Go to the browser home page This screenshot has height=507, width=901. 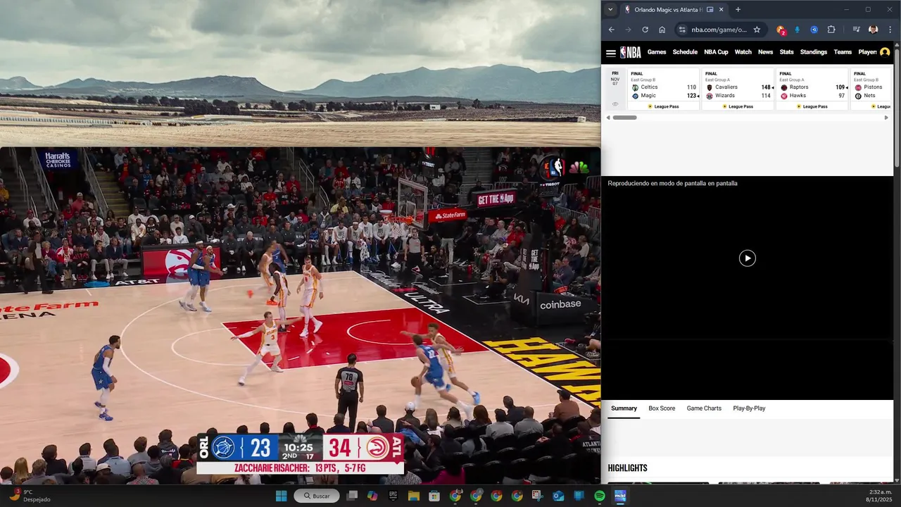(x=662, y=30)
